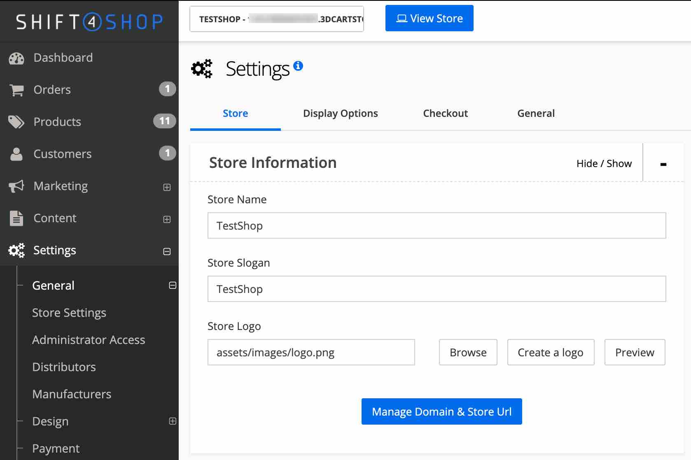Click inside the Store Name field
The image size is (691, 460).
click(x=436, y=225)
